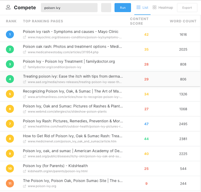This screenshot has width=201, height=192.
Task: Click the blue Run button
Action: [x=123, y=7]
